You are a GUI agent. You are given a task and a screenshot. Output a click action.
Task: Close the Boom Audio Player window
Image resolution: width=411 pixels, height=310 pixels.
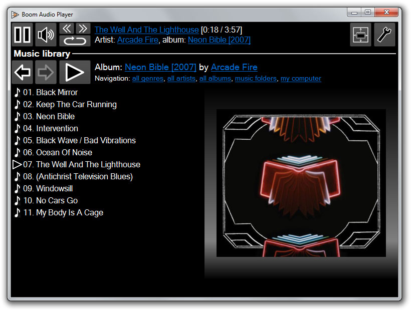click(x=386, y=13)
